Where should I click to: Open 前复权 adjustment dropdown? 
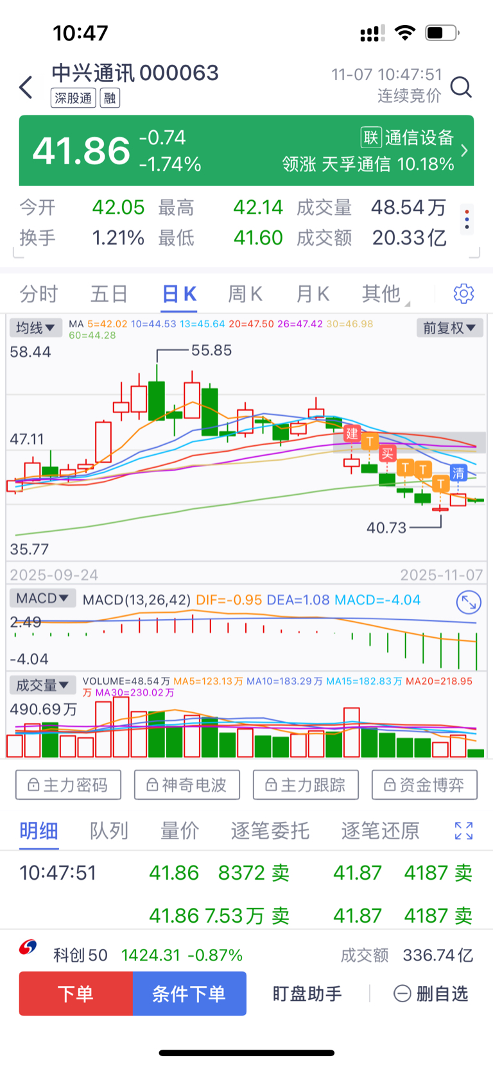coord(449,328)
